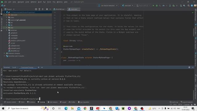Run the app with the green play icon
Screen dimensions: 197x111
153,6
